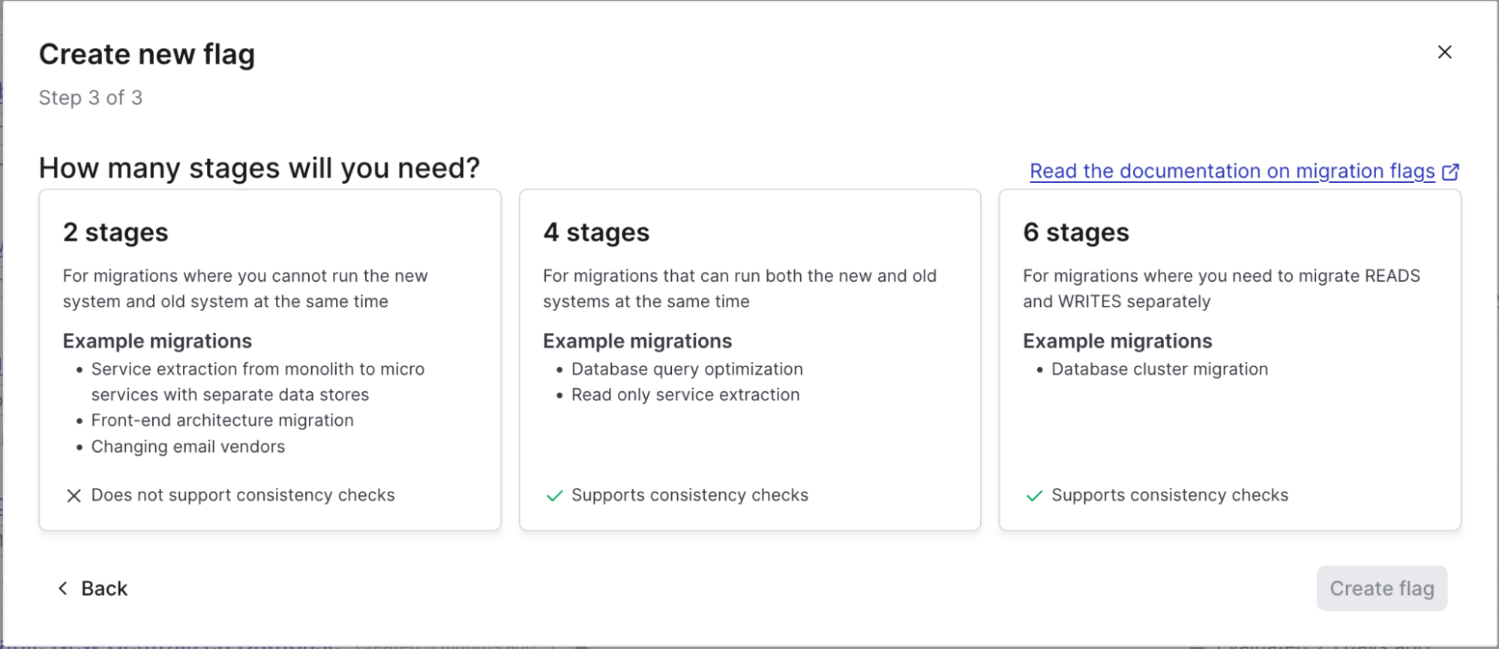The height and width of the screenshot is (649, 1499).
Task: Click the 'Read only service extraction' example
Action: click(685, 395)
